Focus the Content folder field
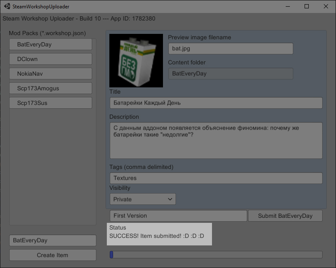336x268 pixels. click(230, 74)
